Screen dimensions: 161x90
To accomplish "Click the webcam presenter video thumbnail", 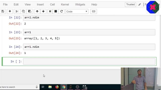I will (x=141, y=79).
